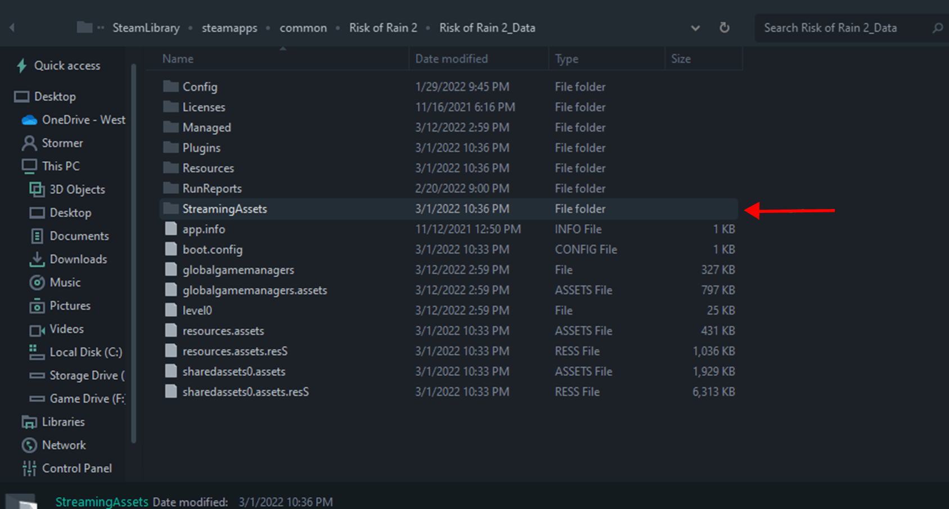Select Local Disk (C:) in navigation pane
This screenshot has width=949, height=509.
click(x=86, y=352)
